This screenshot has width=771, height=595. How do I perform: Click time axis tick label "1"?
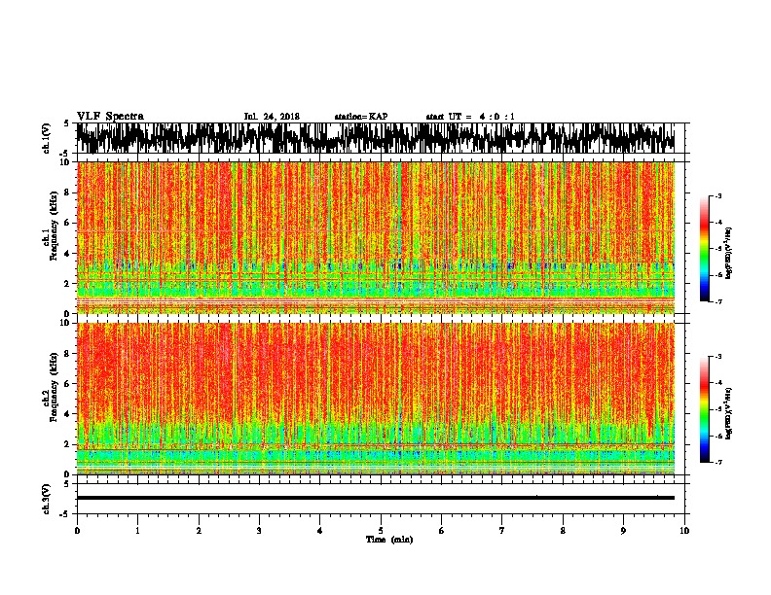(137, 531)
